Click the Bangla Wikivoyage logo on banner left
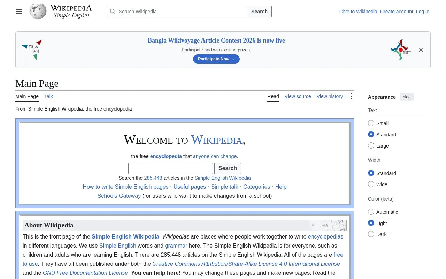Screen dimensions: 446x279 pyautogui.click(x=32, y=50)
